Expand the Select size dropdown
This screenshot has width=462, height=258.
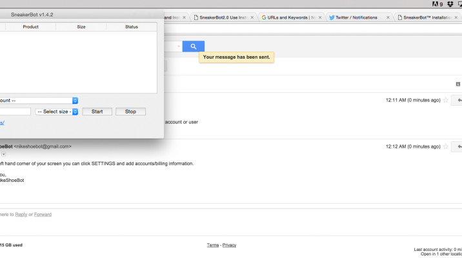57,112
